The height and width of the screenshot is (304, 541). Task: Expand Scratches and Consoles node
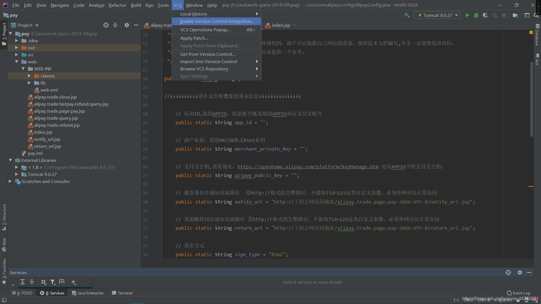10,181
